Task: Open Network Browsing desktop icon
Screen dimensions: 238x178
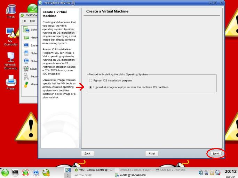Action: point(11,61)
